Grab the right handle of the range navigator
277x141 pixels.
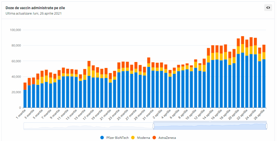[x=266, y=126]
